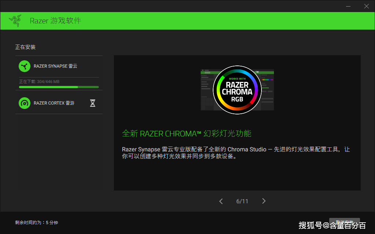Click the Razer Synapse green icon

[x=25, y=66]
